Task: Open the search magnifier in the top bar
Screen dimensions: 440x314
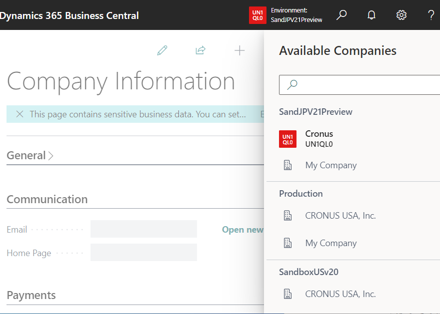Action: pyautogui.click(x=341, y=15)
